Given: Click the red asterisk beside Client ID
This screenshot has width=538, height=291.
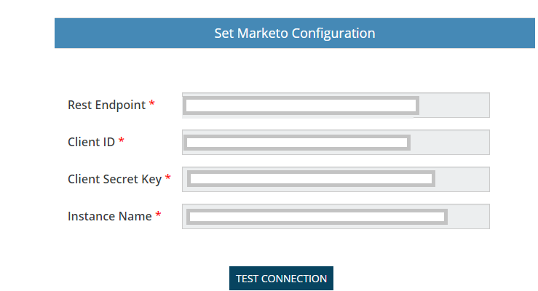Looking at the screenshot, I should coord(121,140).
